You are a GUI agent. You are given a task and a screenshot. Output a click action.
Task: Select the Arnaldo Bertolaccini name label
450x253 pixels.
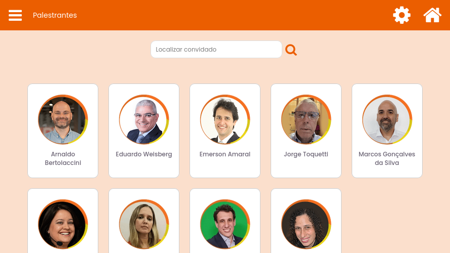[x=63, y=158]
